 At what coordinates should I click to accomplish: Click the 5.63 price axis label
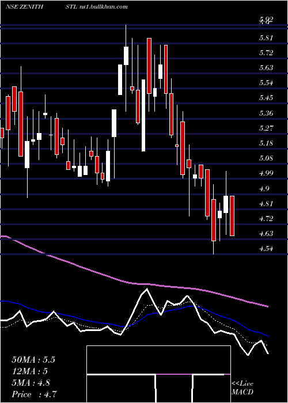(266, 68)
